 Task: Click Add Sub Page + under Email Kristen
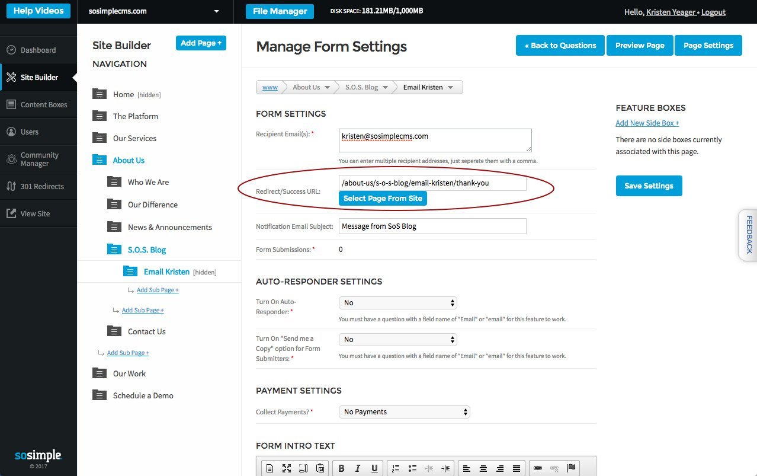click(x=158, y=290)
